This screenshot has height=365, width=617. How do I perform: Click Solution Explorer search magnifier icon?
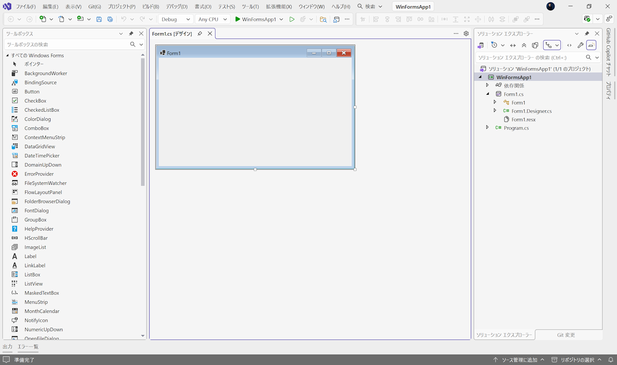(588, 57)
